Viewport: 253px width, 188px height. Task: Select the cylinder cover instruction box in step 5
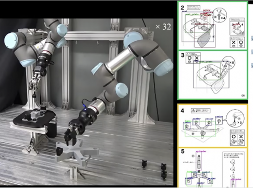pos(233,169)
